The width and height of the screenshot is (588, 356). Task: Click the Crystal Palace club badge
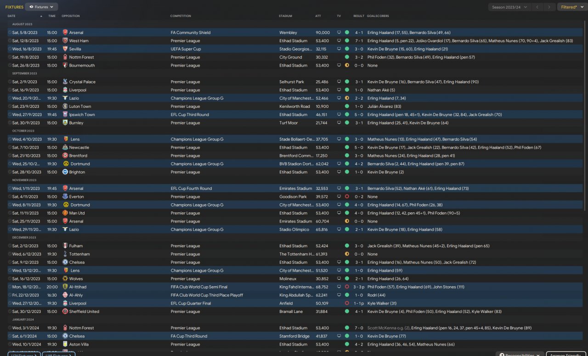pyautogui.click(x=65, y=82)
